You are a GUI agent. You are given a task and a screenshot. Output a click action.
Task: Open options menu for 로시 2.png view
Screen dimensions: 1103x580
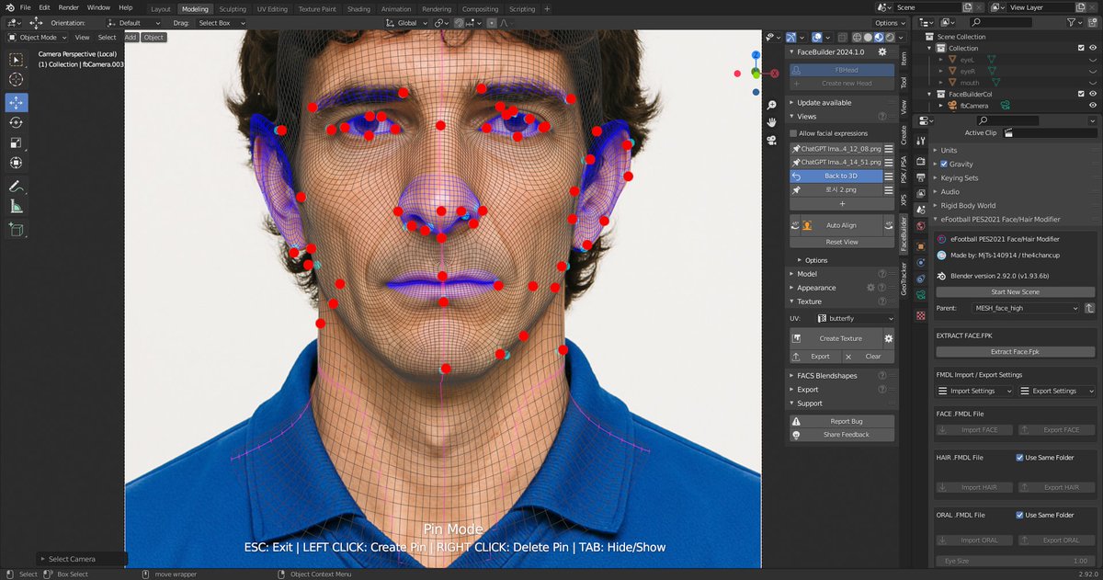click(889, 189)
